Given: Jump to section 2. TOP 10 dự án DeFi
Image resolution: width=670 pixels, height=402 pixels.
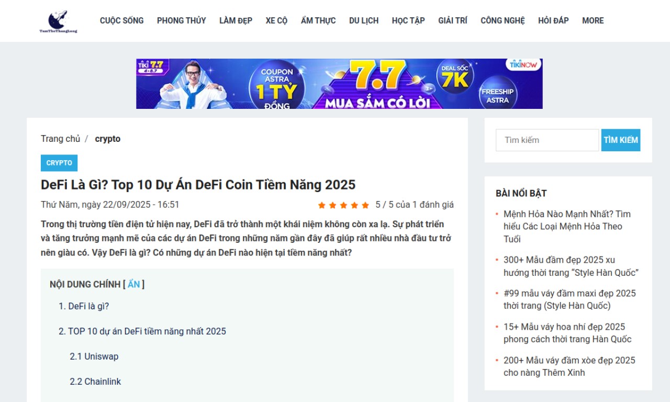Looking at the screenshot, I should [x=142, y=331].
